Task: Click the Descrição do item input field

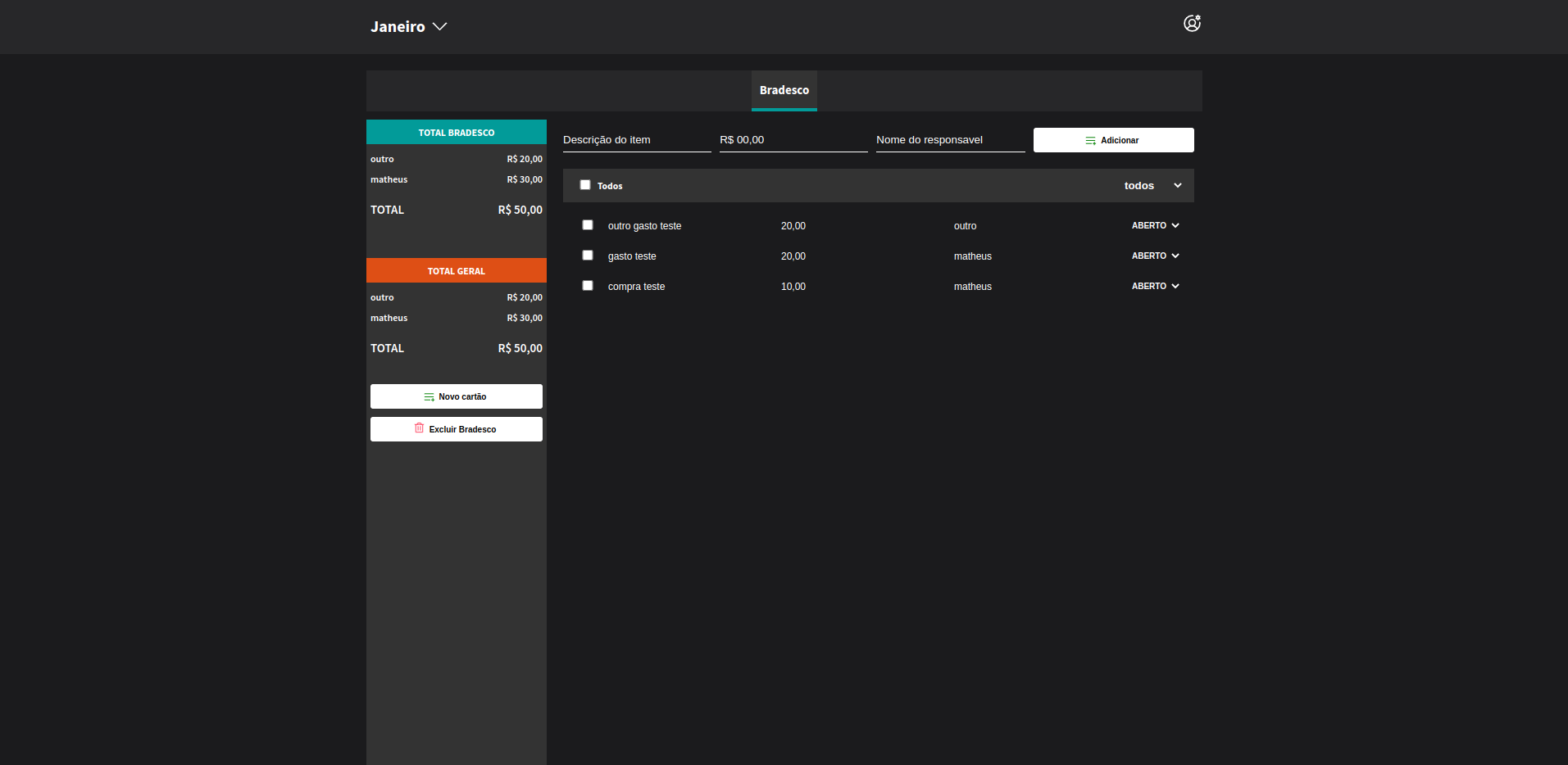Action: tap(636, 139)
